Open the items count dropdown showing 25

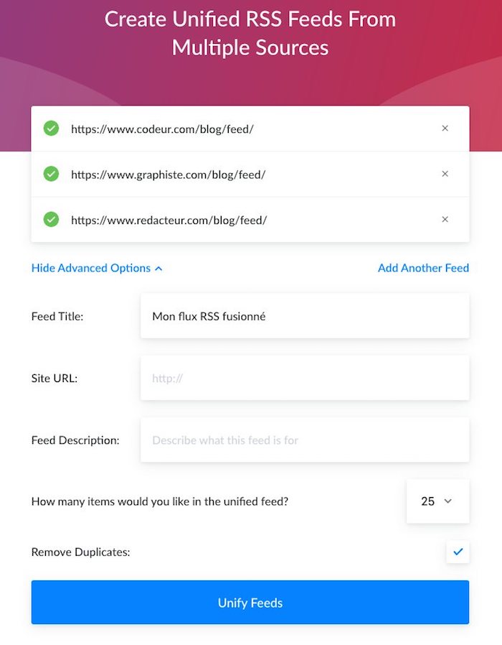(x=437, y=501)
